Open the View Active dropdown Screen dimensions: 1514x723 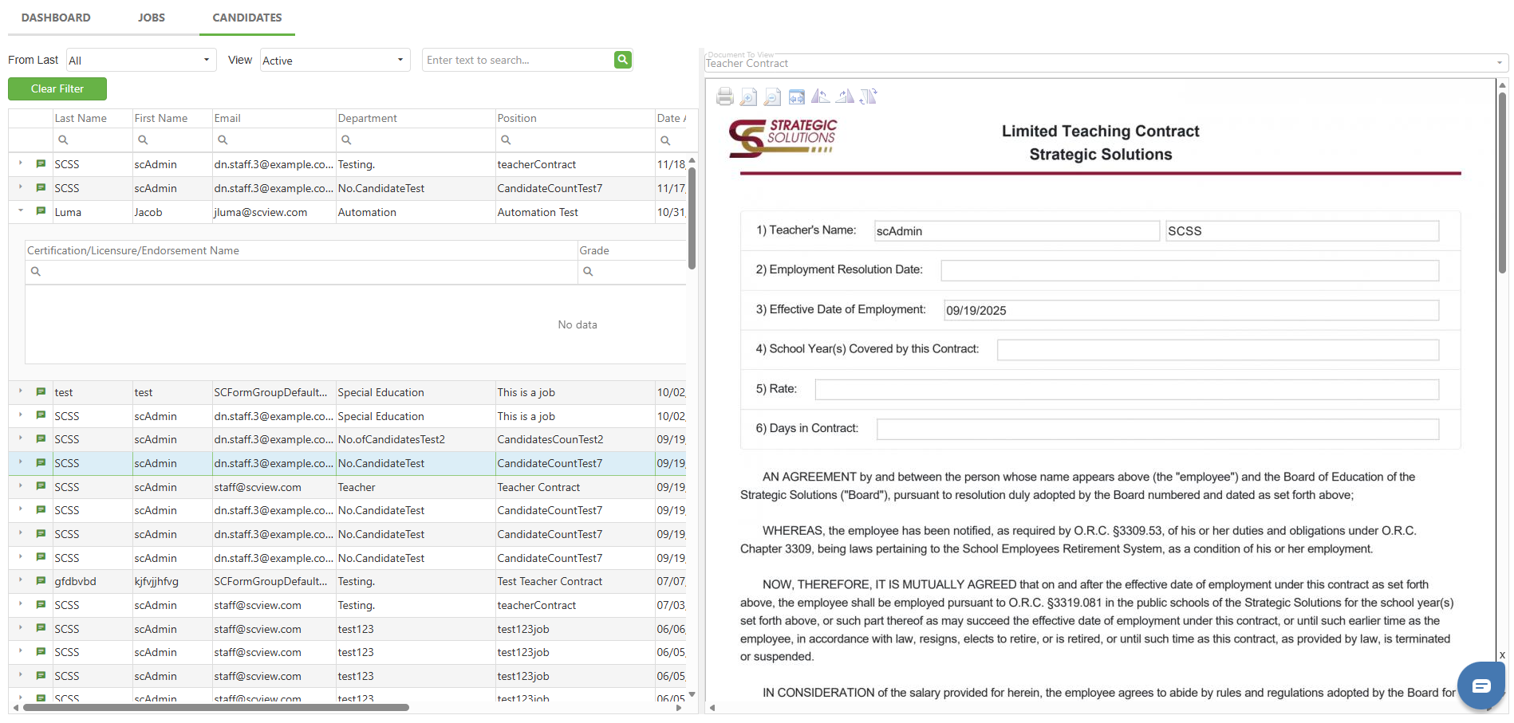coord(335,60)
